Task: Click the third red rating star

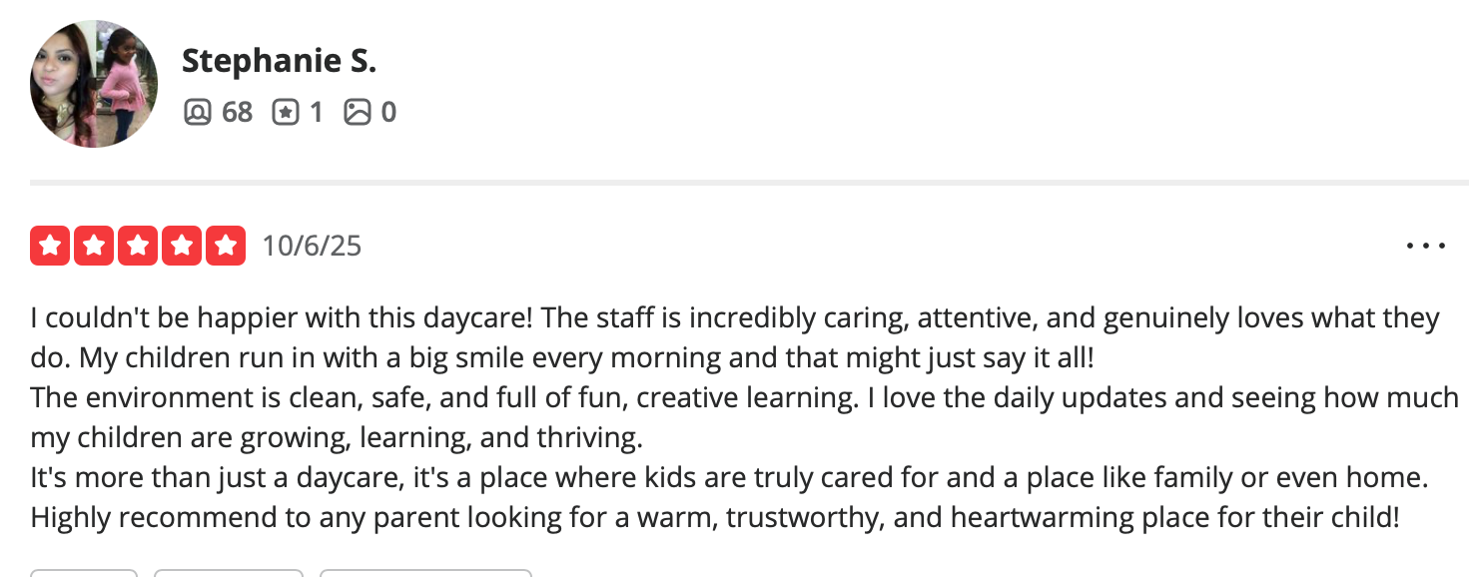Action: point(138,246)
